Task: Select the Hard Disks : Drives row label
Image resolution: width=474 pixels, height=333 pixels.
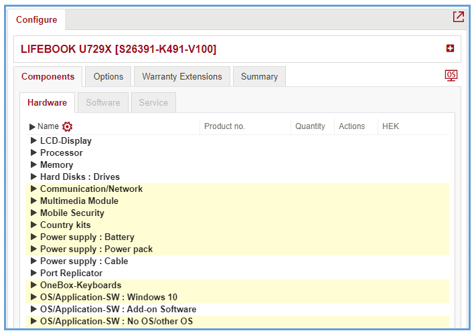Action: pos(80,177)
